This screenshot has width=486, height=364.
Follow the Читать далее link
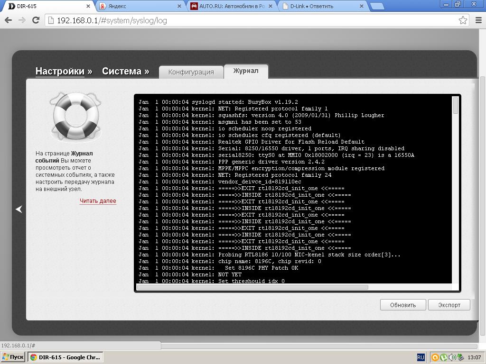tap(98, 201)
